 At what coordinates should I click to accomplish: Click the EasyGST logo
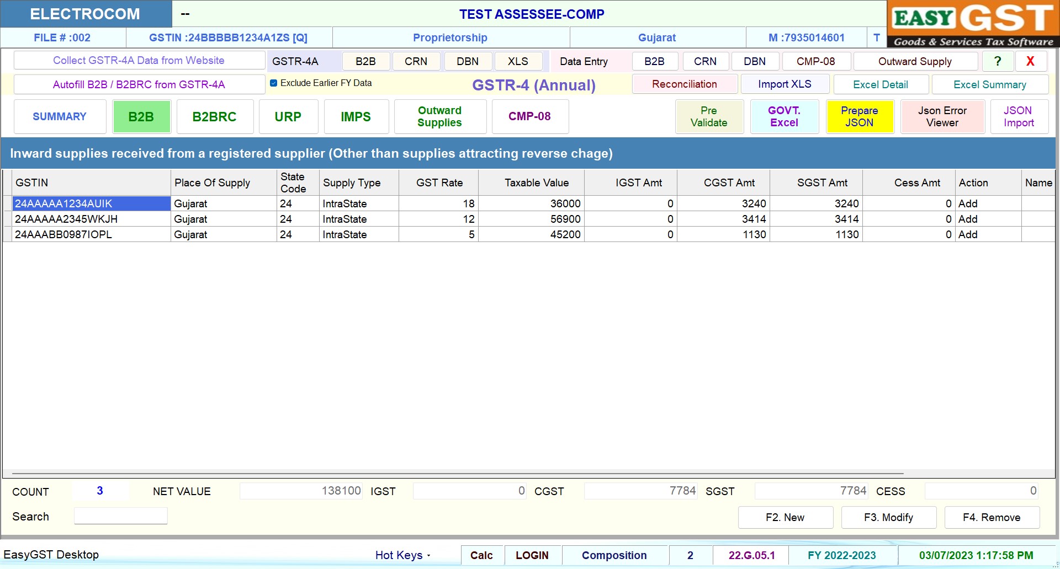click(x=973, y=24)
